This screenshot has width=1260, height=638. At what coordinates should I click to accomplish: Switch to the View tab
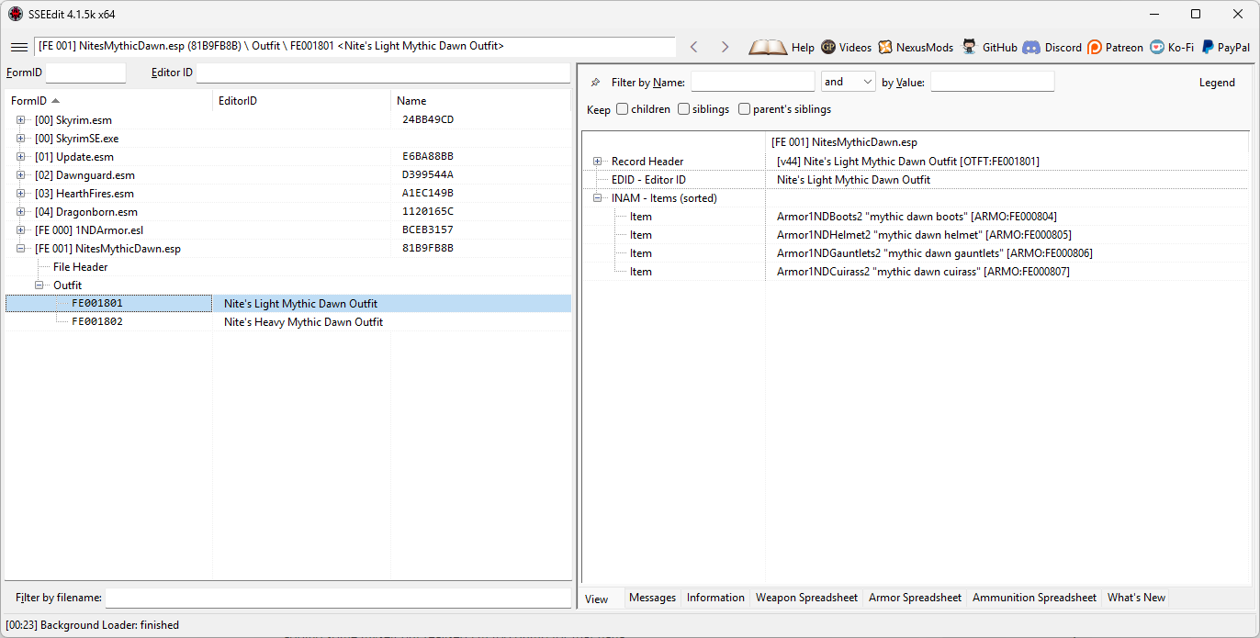click(597, 599)
